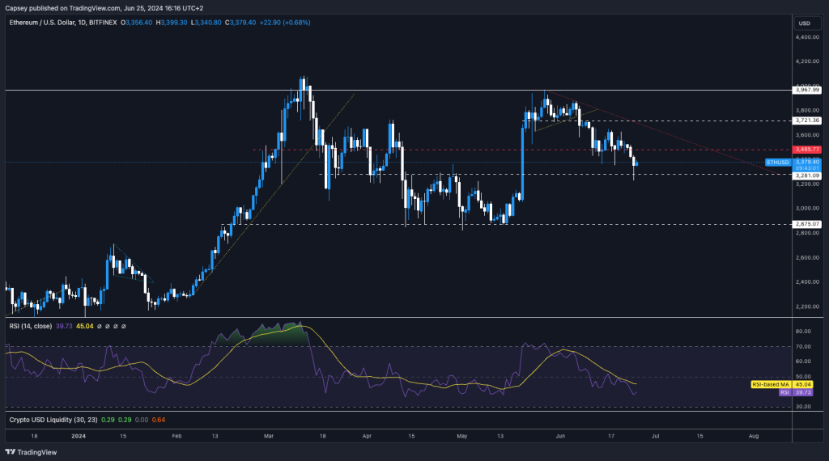Click the red 3,485.77 price label
The image size is (829, 461).
pos(806,150)
